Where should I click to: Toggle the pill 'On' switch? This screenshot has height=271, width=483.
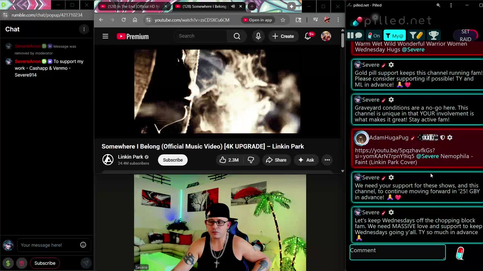374,35
